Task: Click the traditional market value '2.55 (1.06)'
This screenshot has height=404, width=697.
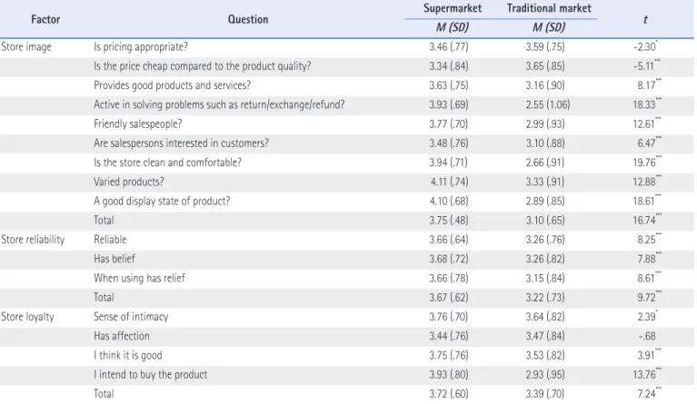Action: [548, 104]
